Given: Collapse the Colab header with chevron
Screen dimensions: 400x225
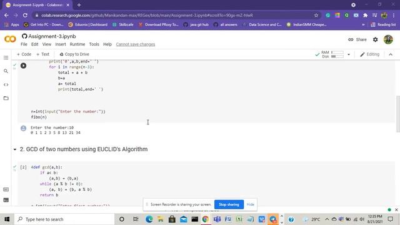Looking at the screenshot, I should pyautogui.click(x=391, y=54).
